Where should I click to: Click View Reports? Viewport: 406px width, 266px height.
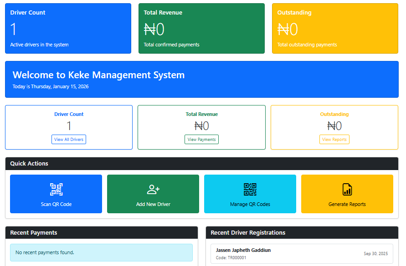click(x=334, y=139)
